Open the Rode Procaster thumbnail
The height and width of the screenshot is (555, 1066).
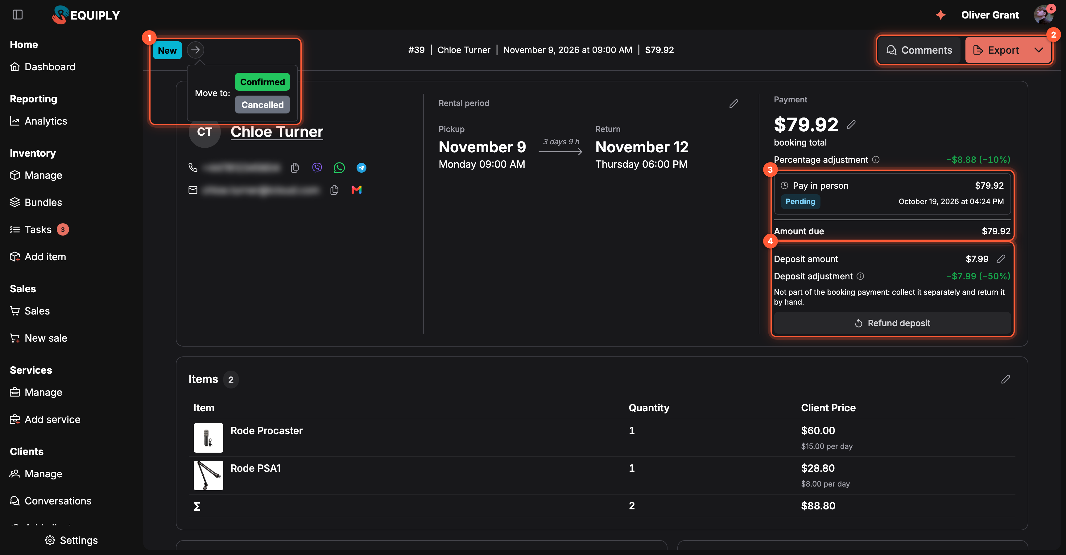[x=208, y=438]
